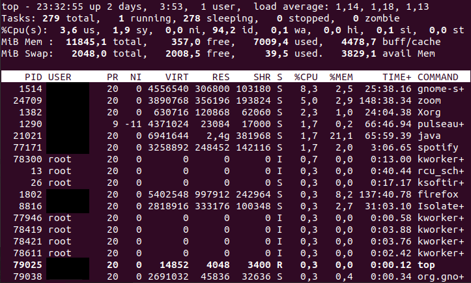
Task: Click the 357,0 free memory value
Action: pos(186,42)
